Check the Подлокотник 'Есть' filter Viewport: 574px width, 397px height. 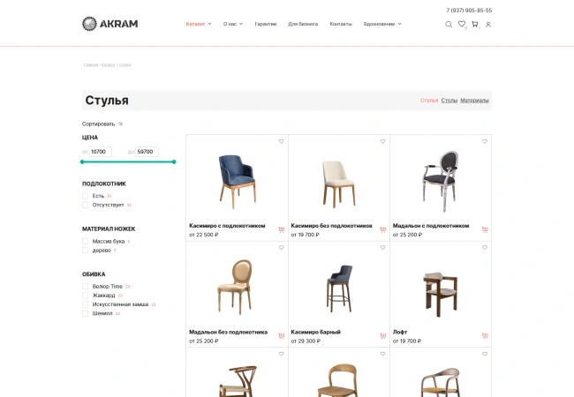(x=86, y=196)
